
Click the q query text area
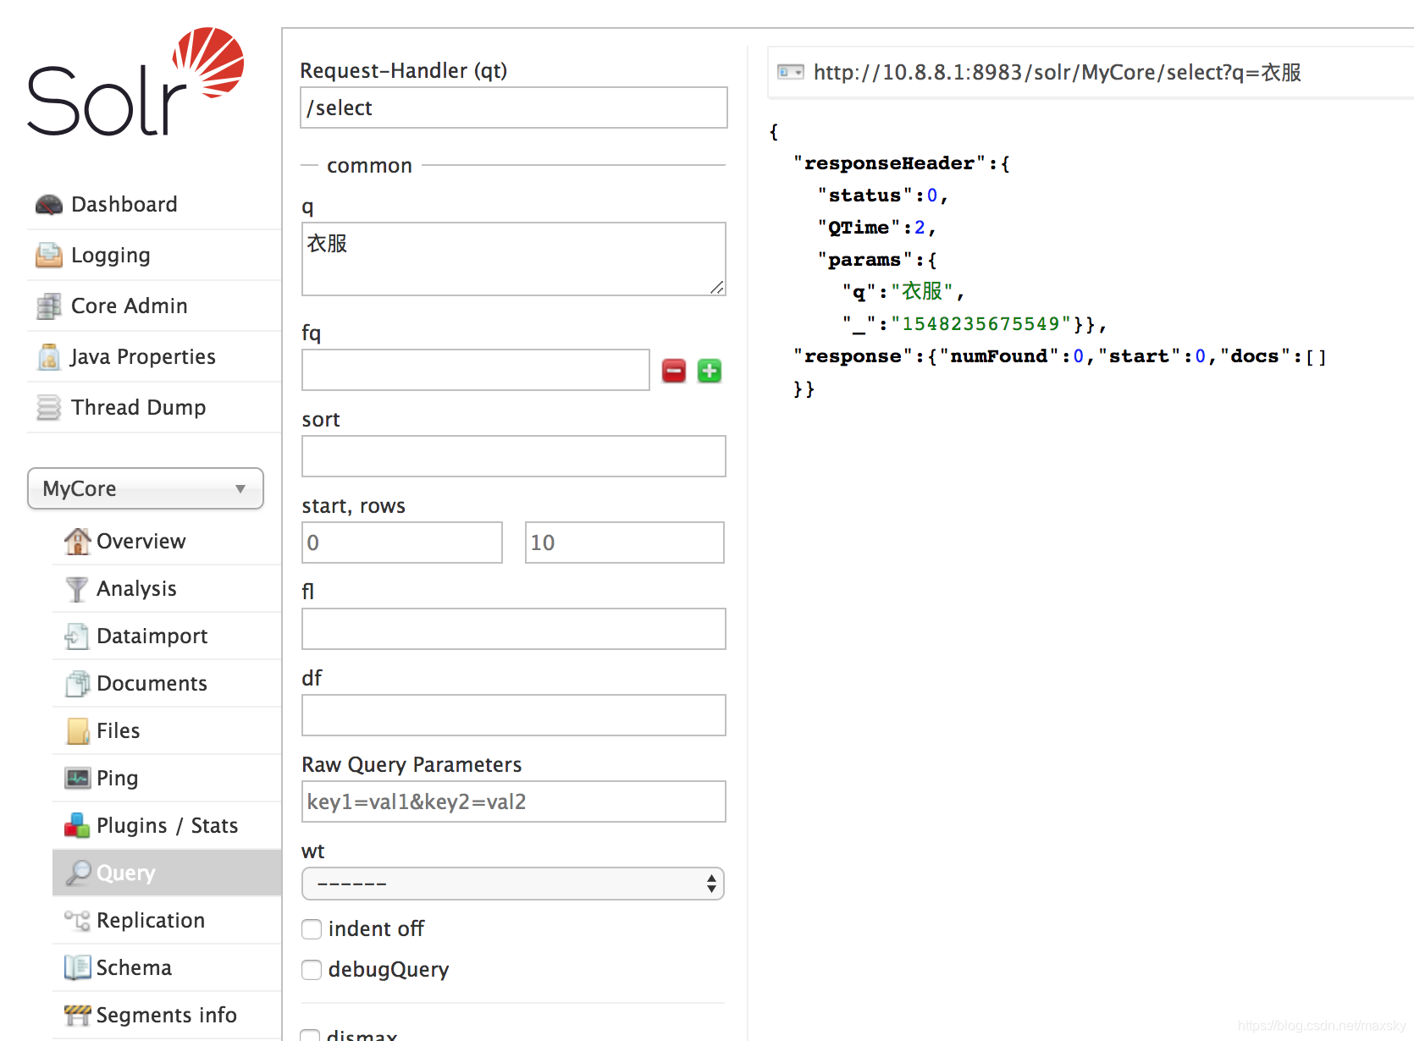coord(514,259)
